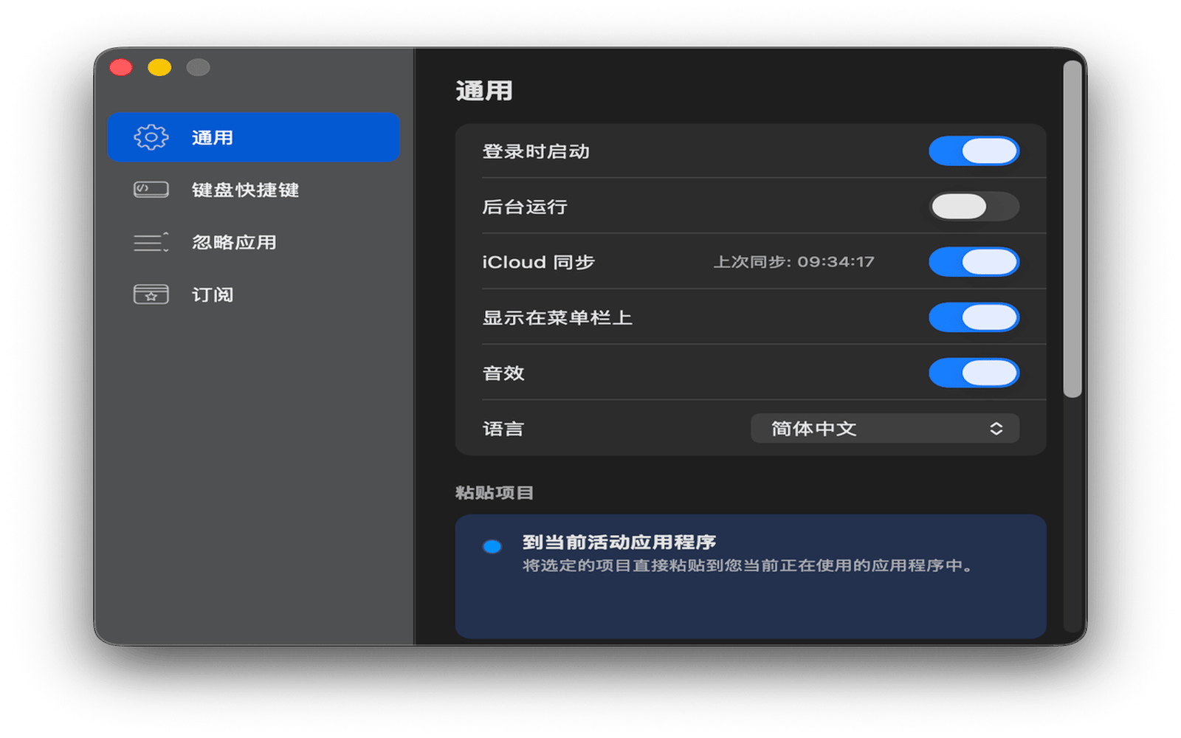Enable the 后台运行 switch

(x=974, y=207)
